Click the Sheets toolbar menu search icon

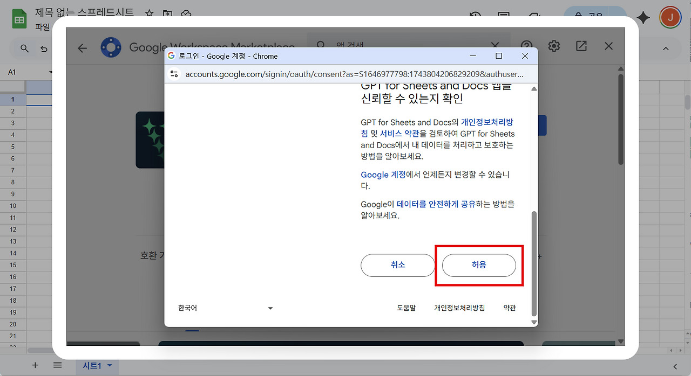click(24, 48)
